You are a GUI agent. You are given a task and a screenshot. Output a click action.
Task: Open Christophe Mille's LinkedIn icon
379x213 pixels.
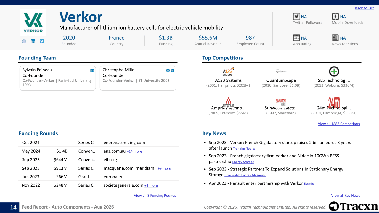click(x=173, y=70)
